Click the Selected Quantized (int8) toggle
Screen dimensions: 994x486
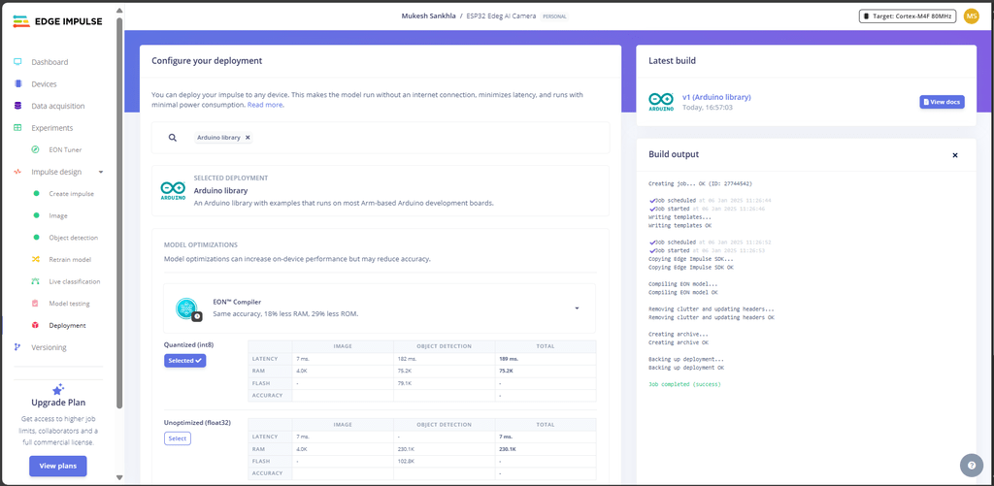[185, 361]
